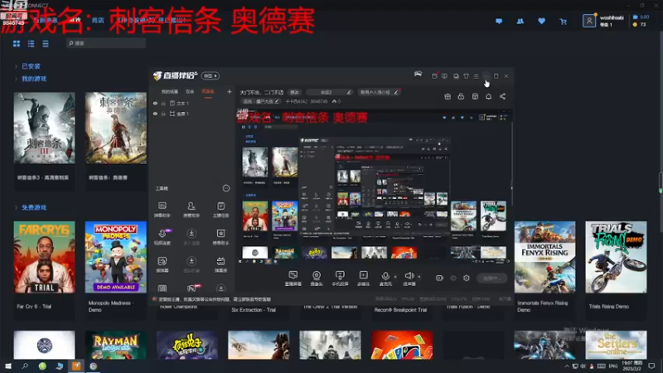Open the chat icon in Ubisoft Connect header
Image resolution: width=663 pixels, height=373 pixels.
click(499, 22)
